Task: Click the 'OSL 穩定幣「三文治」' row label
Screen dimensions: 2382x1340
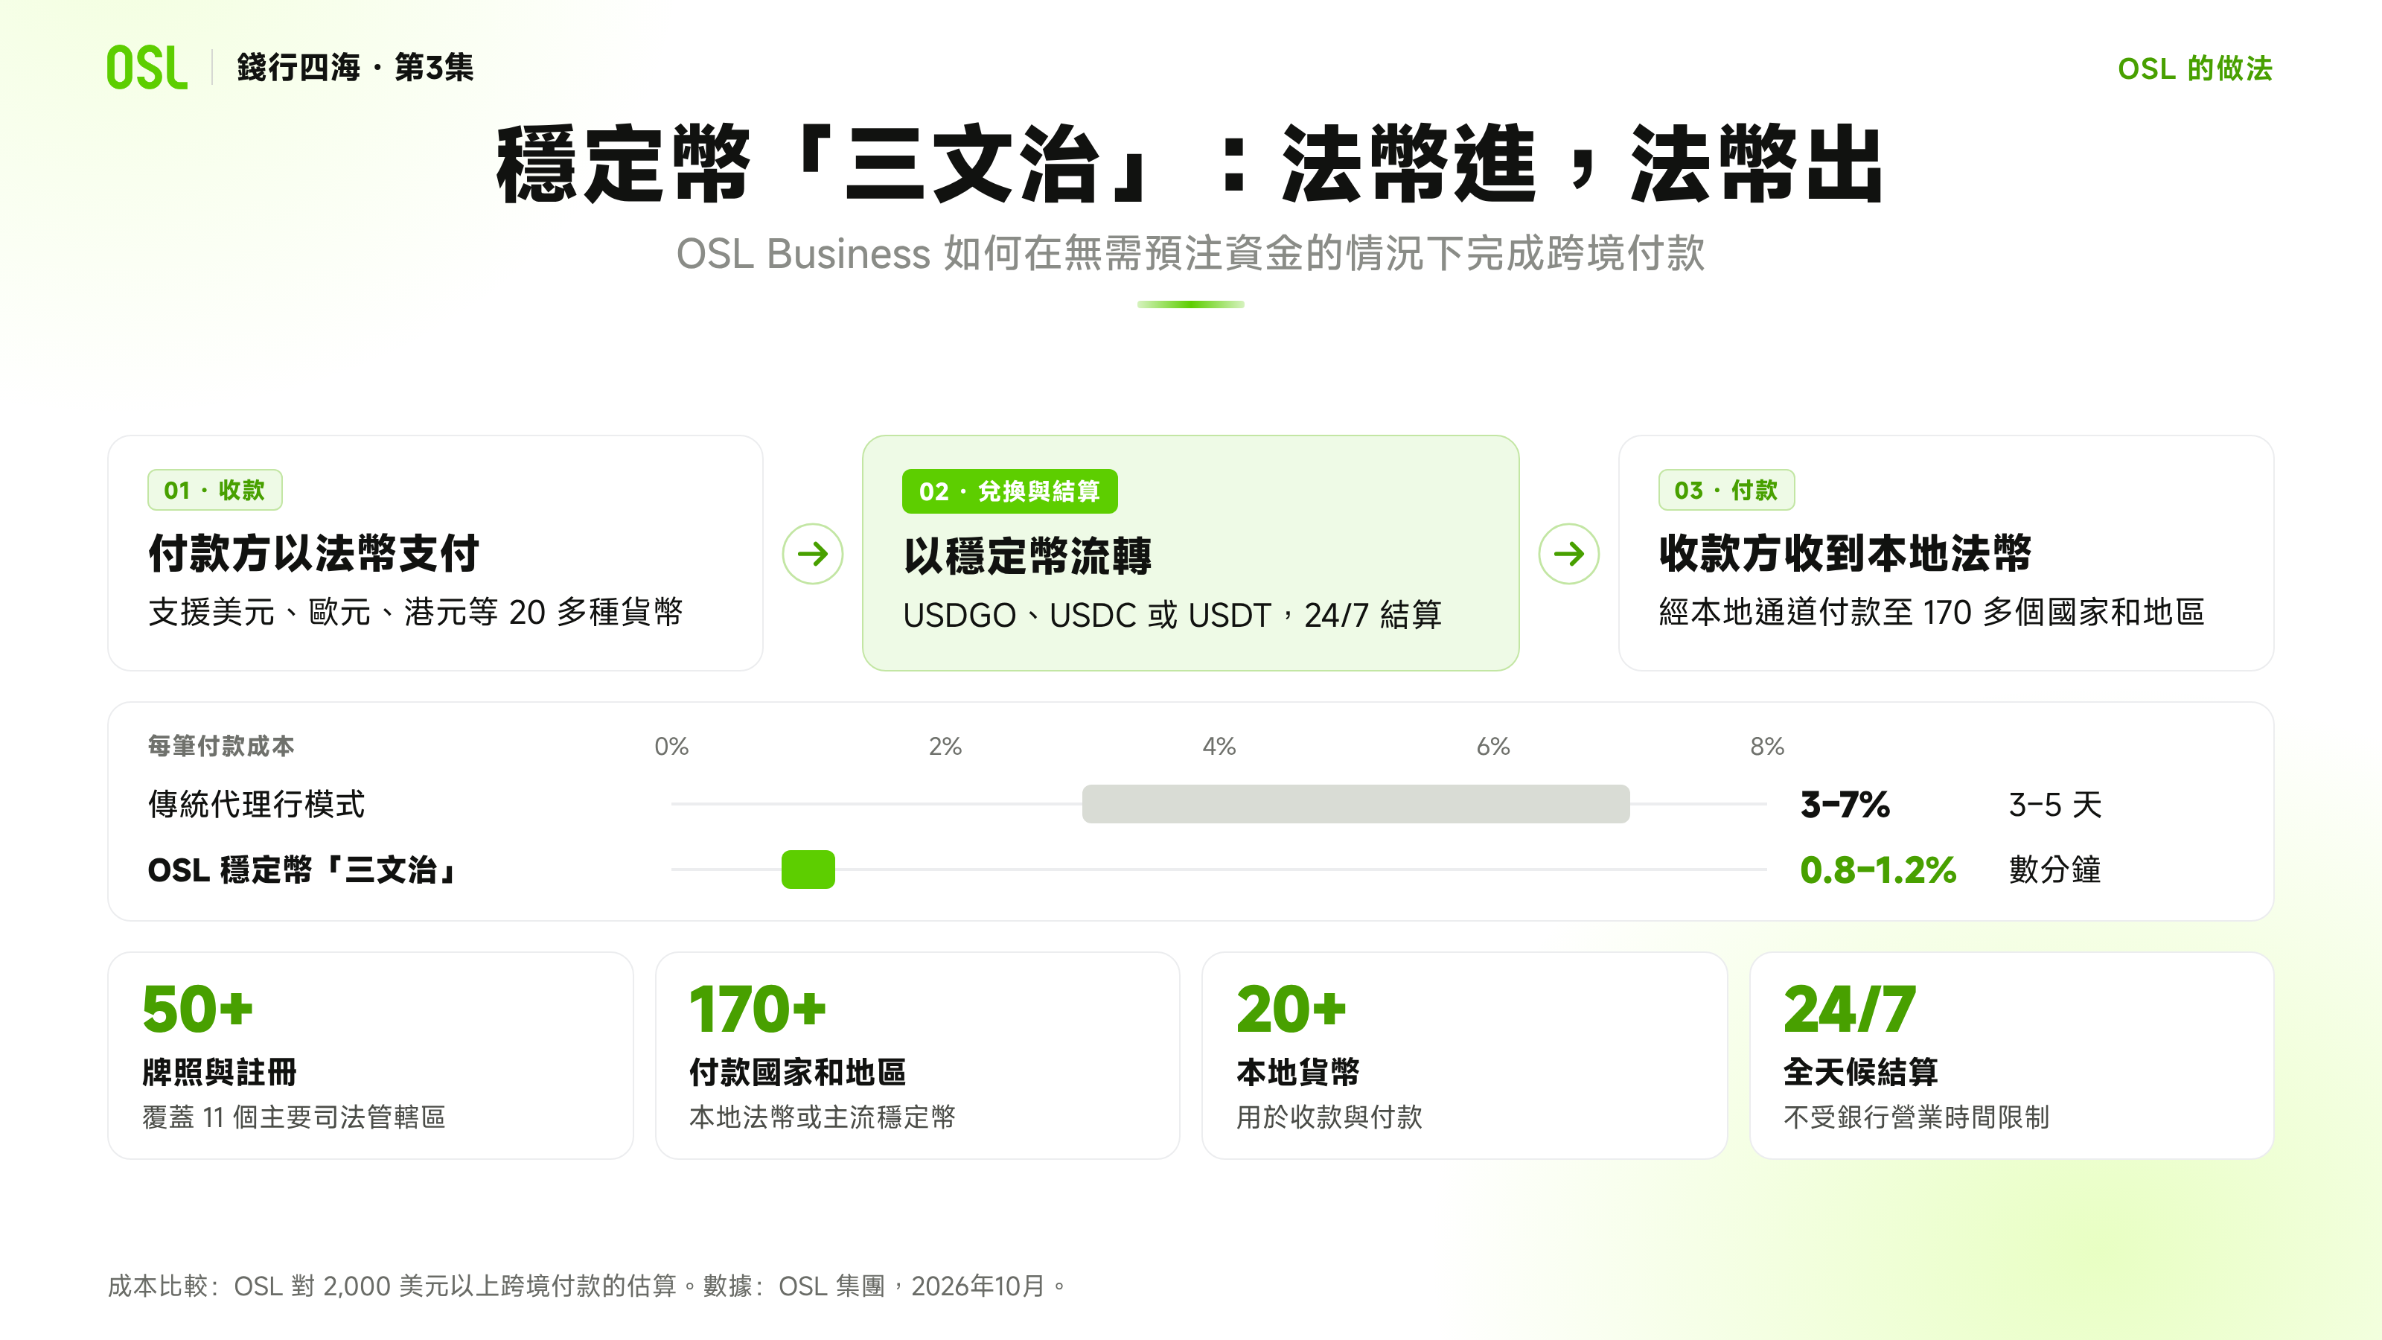Action: [301, 870]
